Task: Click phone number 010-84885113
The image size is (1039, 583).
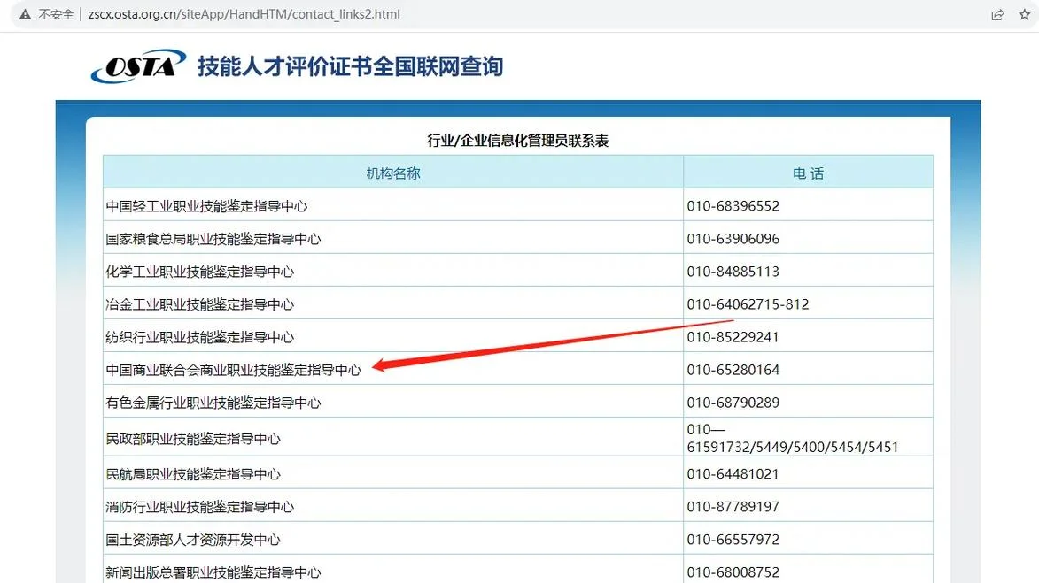Action: [x=733, y=272]
